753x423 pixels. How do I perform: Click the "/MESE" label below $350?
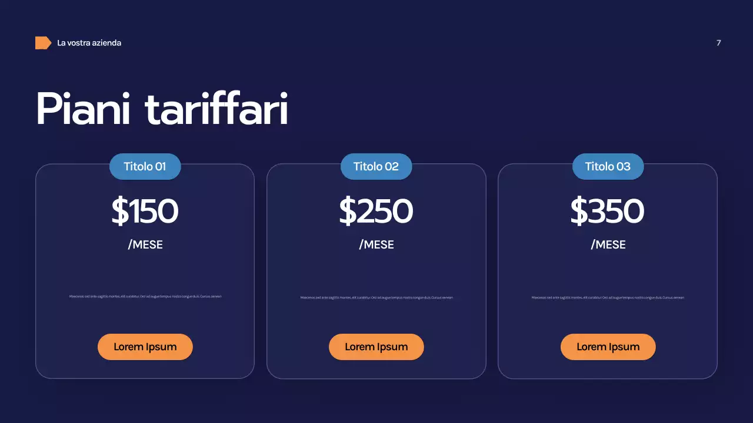click(x=608, y=244)
